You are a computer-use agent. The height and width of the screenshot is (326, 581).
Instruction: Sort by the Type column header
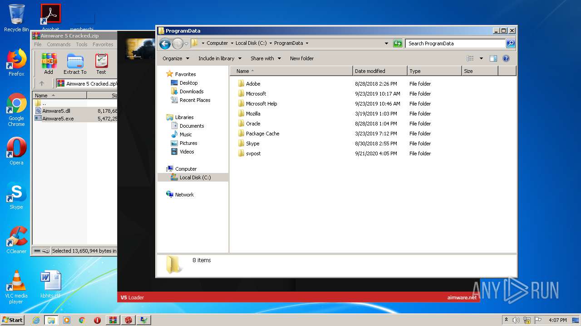pyautogui.click(x=434, y=71)
